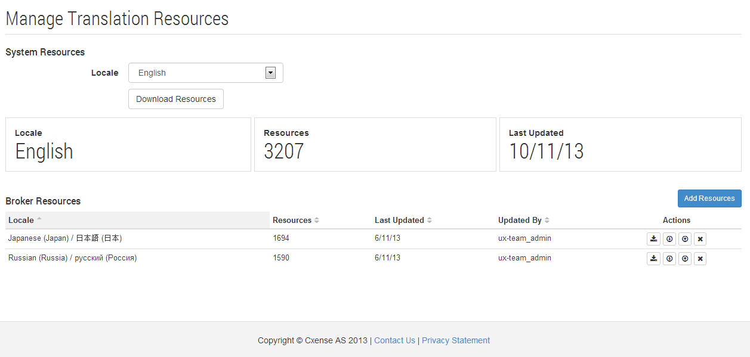Click circled up-arrow icon in the Japanese row

tap(685, 239)
